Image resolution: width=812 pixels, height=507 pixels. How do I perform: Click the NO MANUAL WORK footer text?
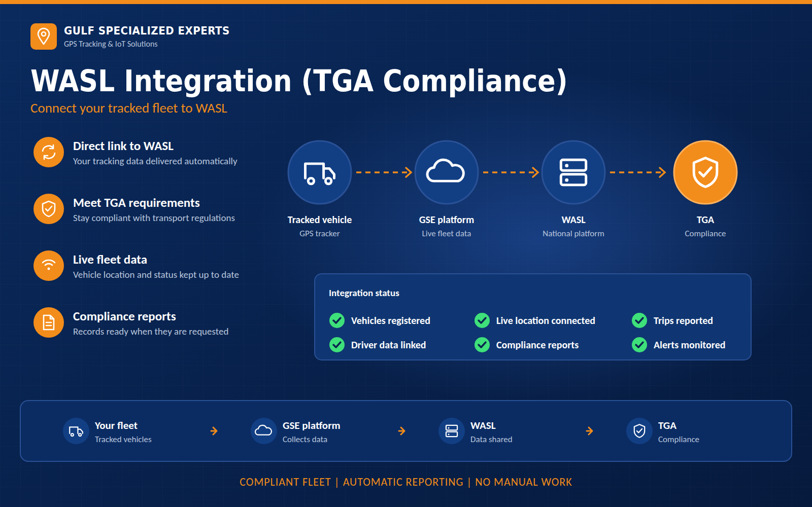click(524, 482)
